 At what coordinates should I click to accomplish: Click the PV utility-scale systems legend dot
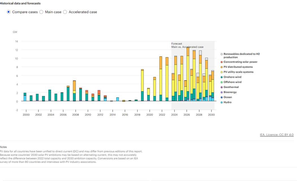[x=222, y=72]
